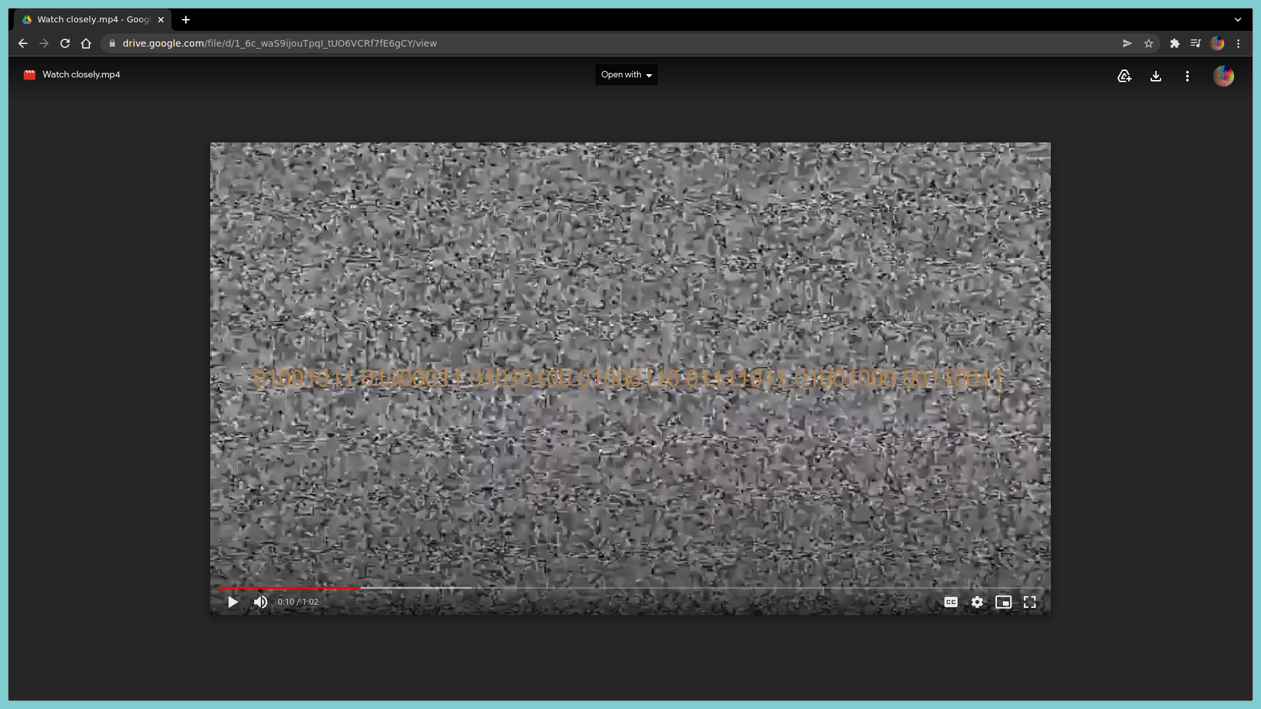1261x709 pixels.
Task: Add shortcut to Drive icon
Action: click(x=1124, y=76)
